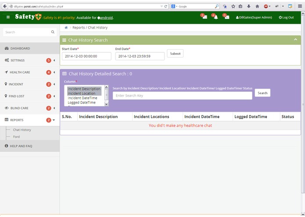Screen dimensions: 305x217
Task: Click the home icon in breadcrumb
Action: tap(66, 28)
